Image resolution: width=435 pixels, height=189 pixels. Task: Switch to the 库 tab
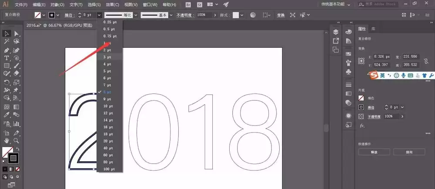point(373,29)
